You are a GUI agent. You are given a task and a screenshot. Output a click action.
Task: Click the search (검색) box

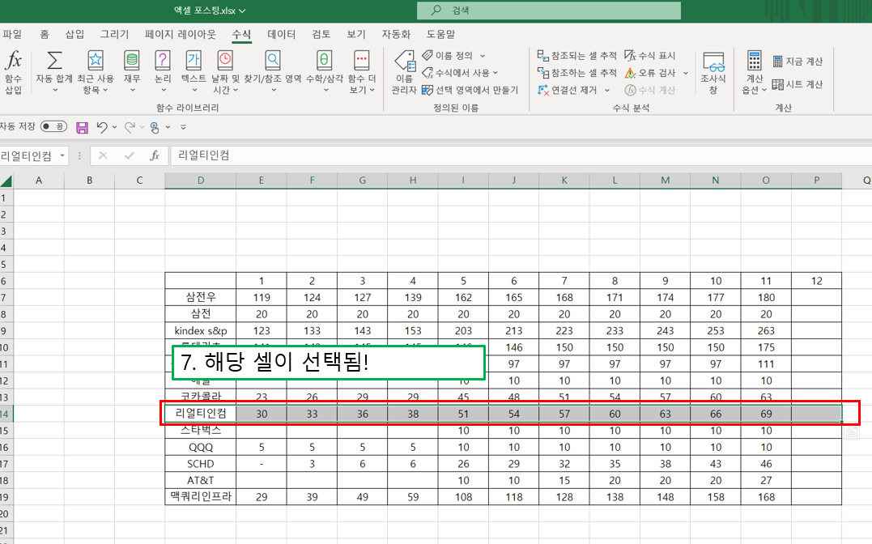click(549, 11)
